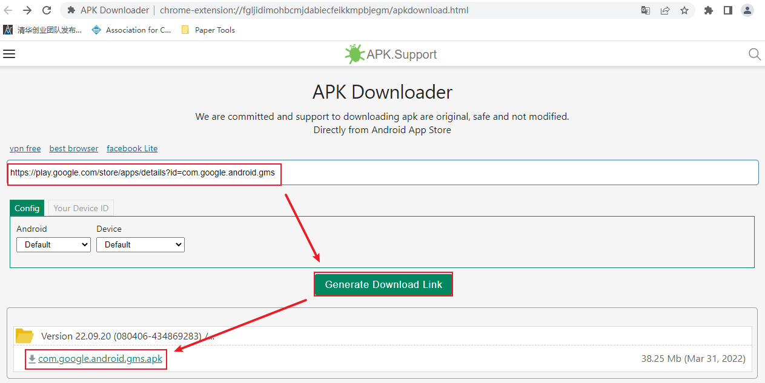The image size is (765, 383).
Task: Bookmark this page with the star icon
Action: point(684,10)
